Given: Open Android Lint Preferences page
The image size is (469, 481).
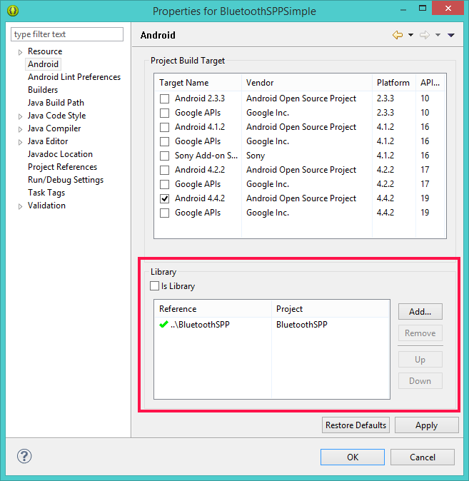Looking at the screenshot, I should click(74, 77).
